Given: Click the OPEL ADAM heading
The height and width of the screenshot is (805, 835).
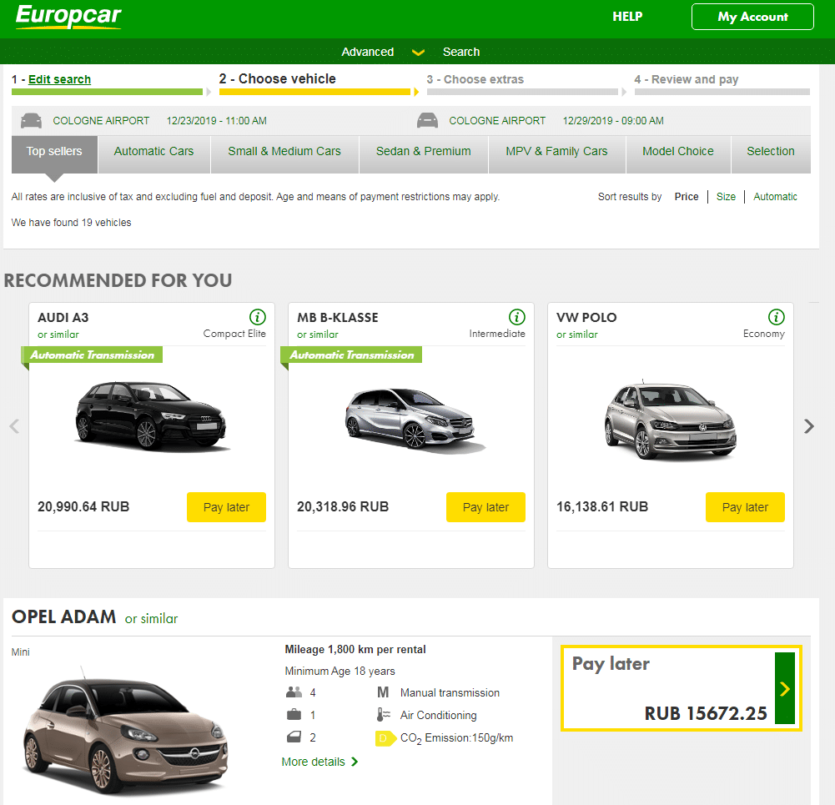Looking at the screenshot, I should click(64, 617).
